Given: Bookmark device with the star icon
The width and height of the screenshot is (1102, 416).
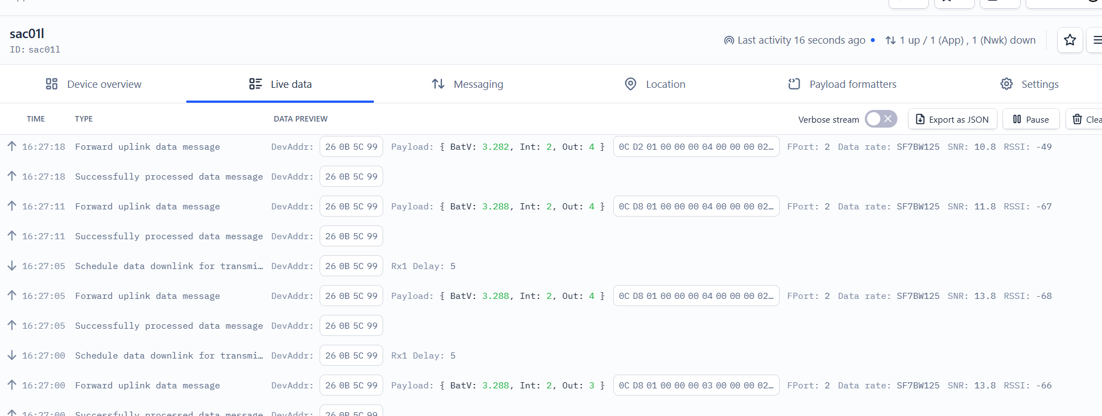Looking at the screenshot, I should tap(1070, 40).
